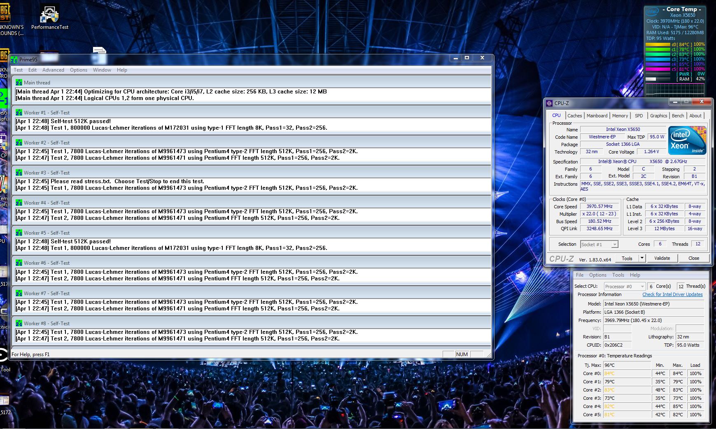Click the Worker #5 Self-Test icon
The image size is (716, 429).
coord(19,233)
